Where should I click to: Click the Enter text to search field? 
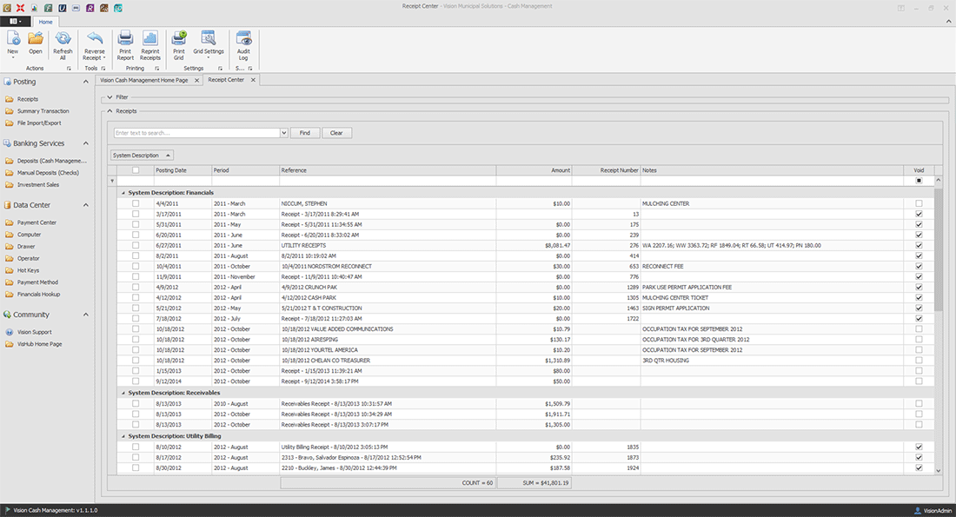click(197, 133)
